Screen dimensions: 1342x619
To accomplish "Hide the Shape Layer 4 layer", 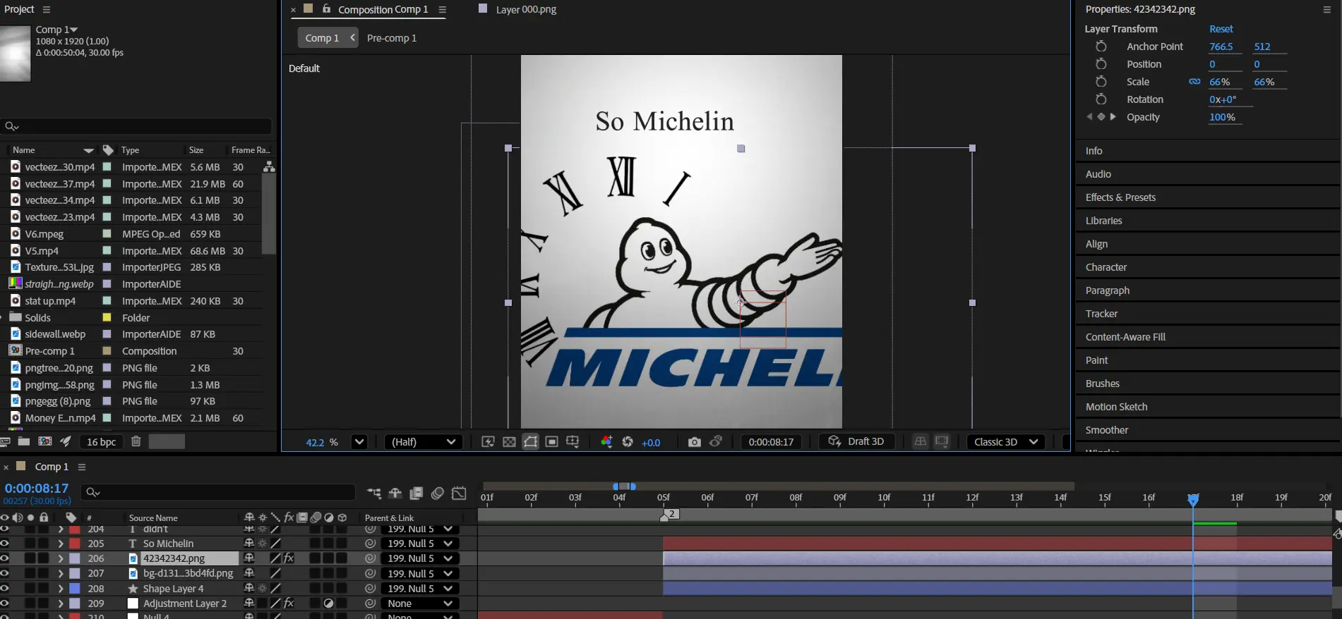I will 5,588.
